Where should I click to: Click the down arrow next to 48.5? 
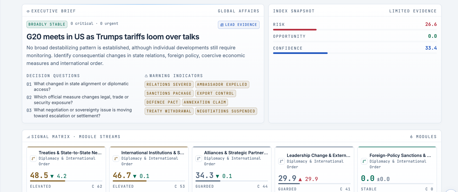[x=52, y=176]
